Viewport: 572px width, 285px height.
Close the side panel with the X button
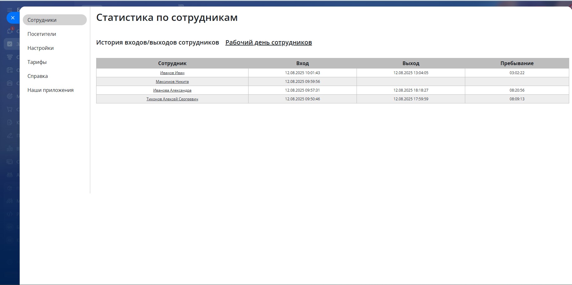click(x=13, y=18)
